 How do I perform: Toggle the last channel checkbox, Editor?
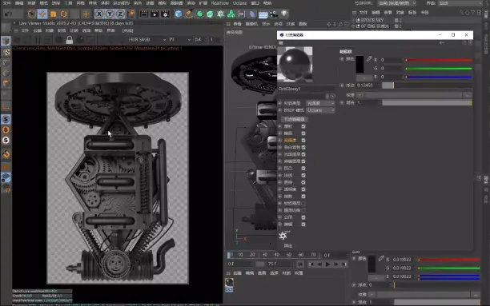point(303,225)
